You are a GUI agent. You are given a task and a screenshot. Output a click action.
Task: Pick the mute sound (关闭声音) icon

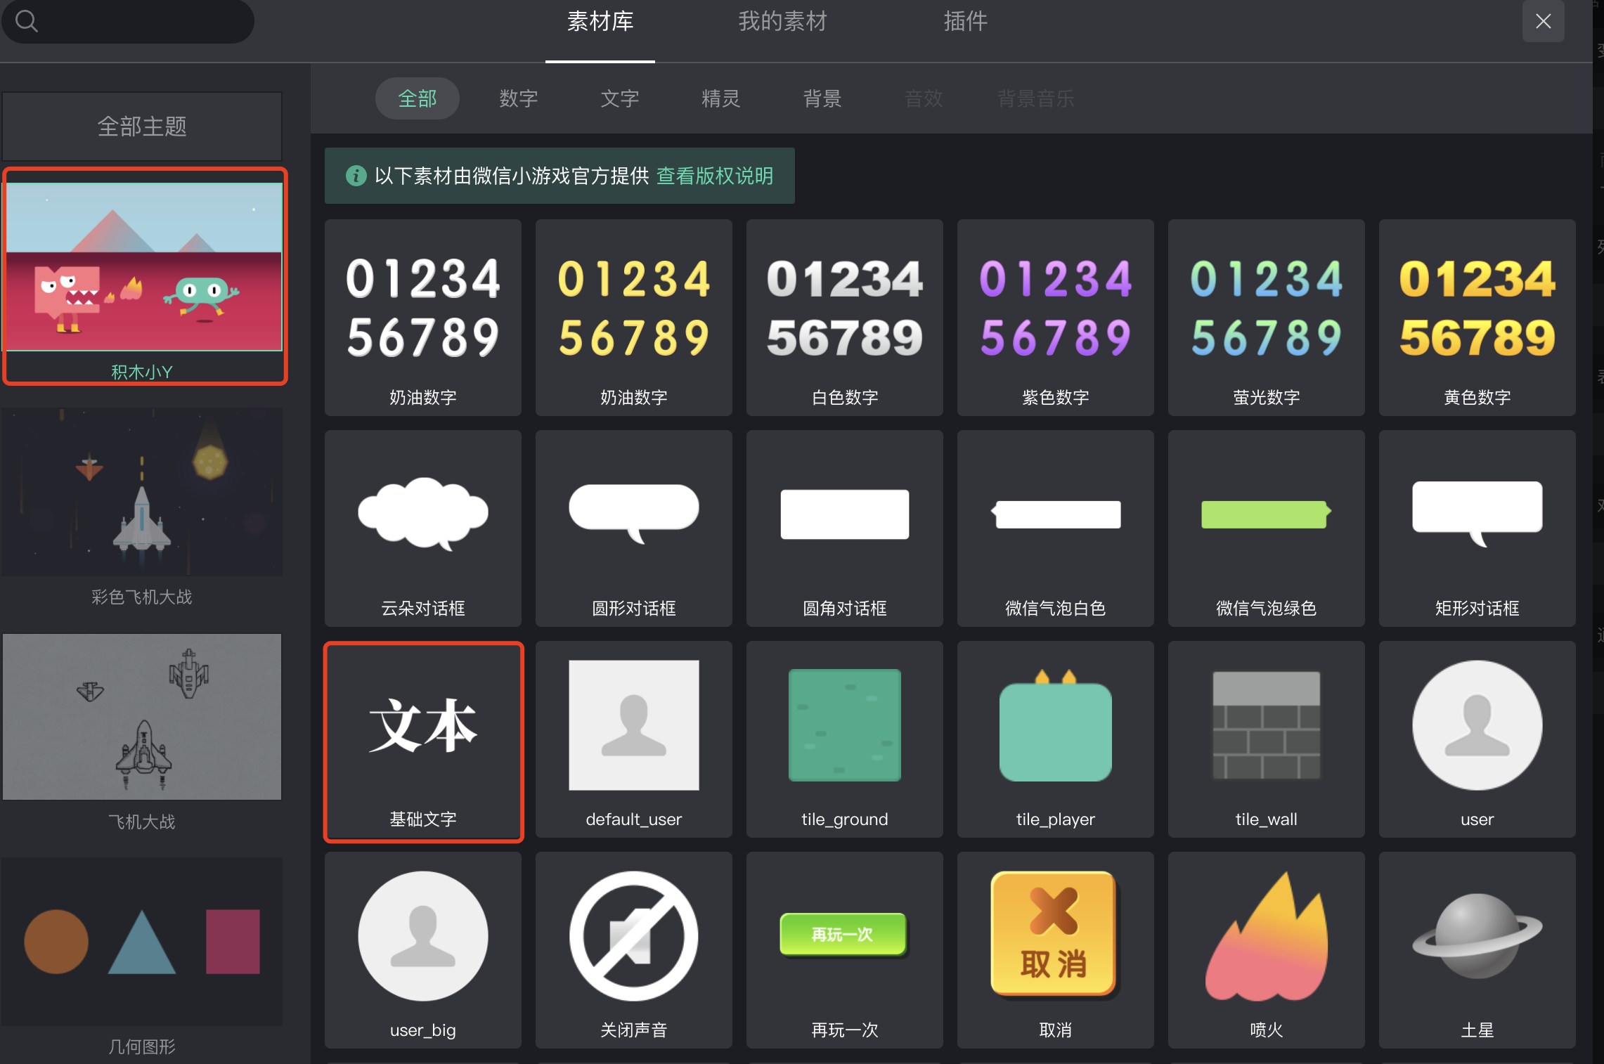click(633, 949)
